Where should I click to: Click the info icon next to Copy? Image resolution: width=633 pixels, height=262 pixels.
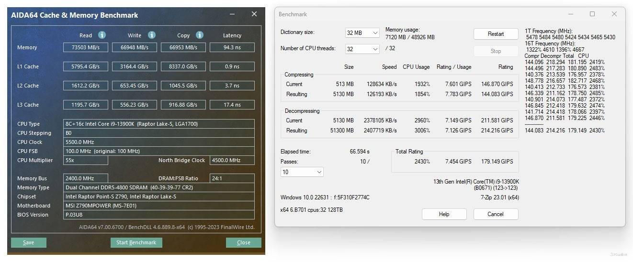tap(200, 35)
